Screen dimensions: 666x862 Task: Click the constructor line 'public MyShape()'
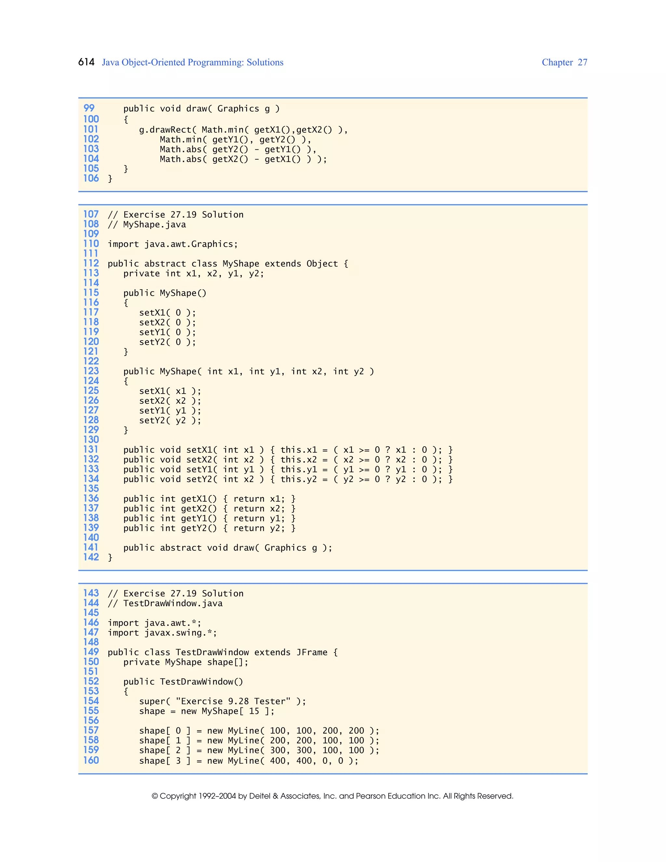165,293
